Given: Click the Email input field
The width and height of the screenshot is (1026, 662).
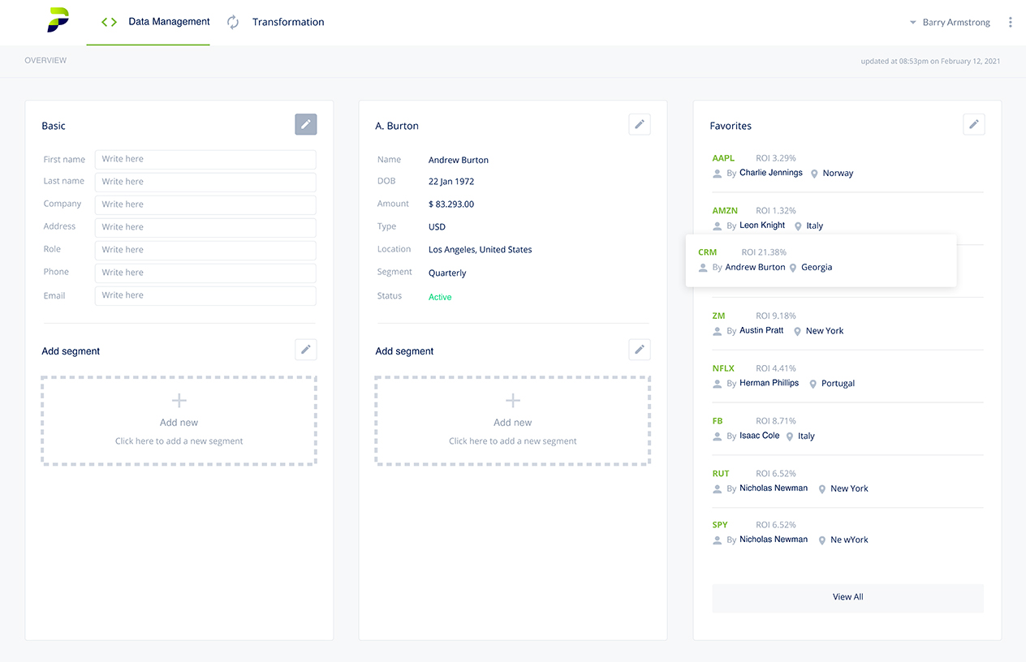Looking at the screenshot, I should point(205,295).
